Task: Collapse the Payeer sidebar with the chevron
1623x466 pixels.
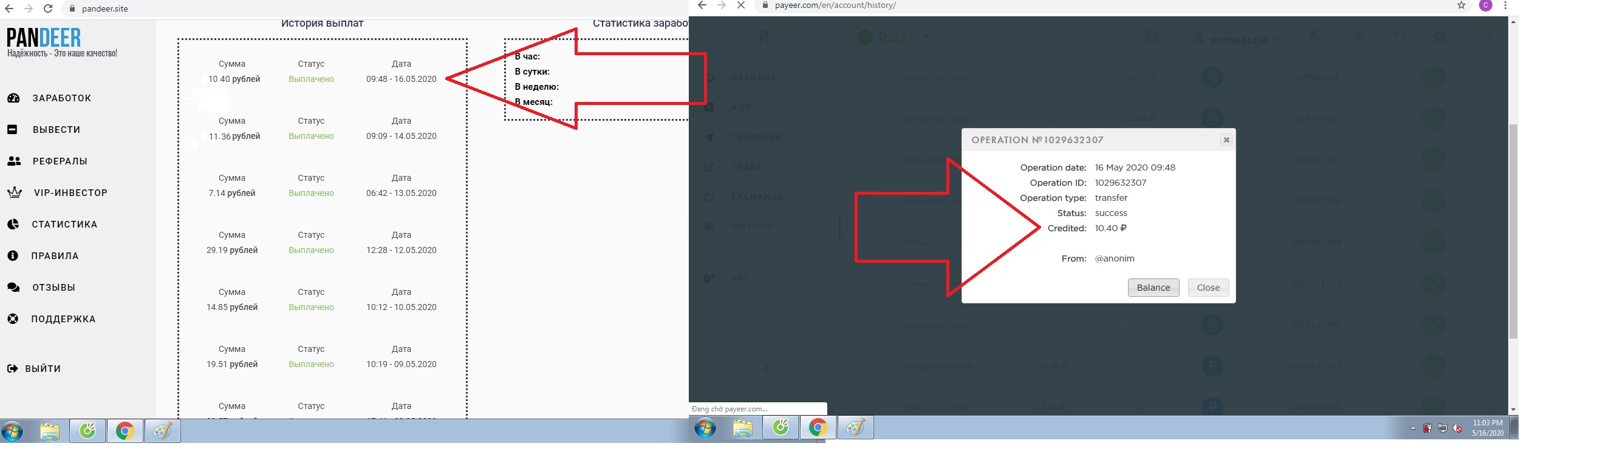Action: pos(766,369)
